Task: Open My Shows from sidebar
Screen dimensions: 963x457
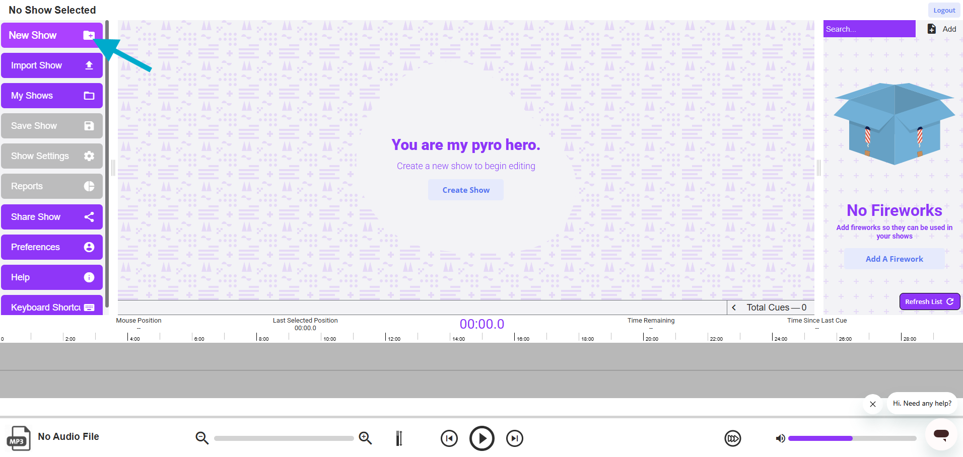Action: click(x=52, y=96)
